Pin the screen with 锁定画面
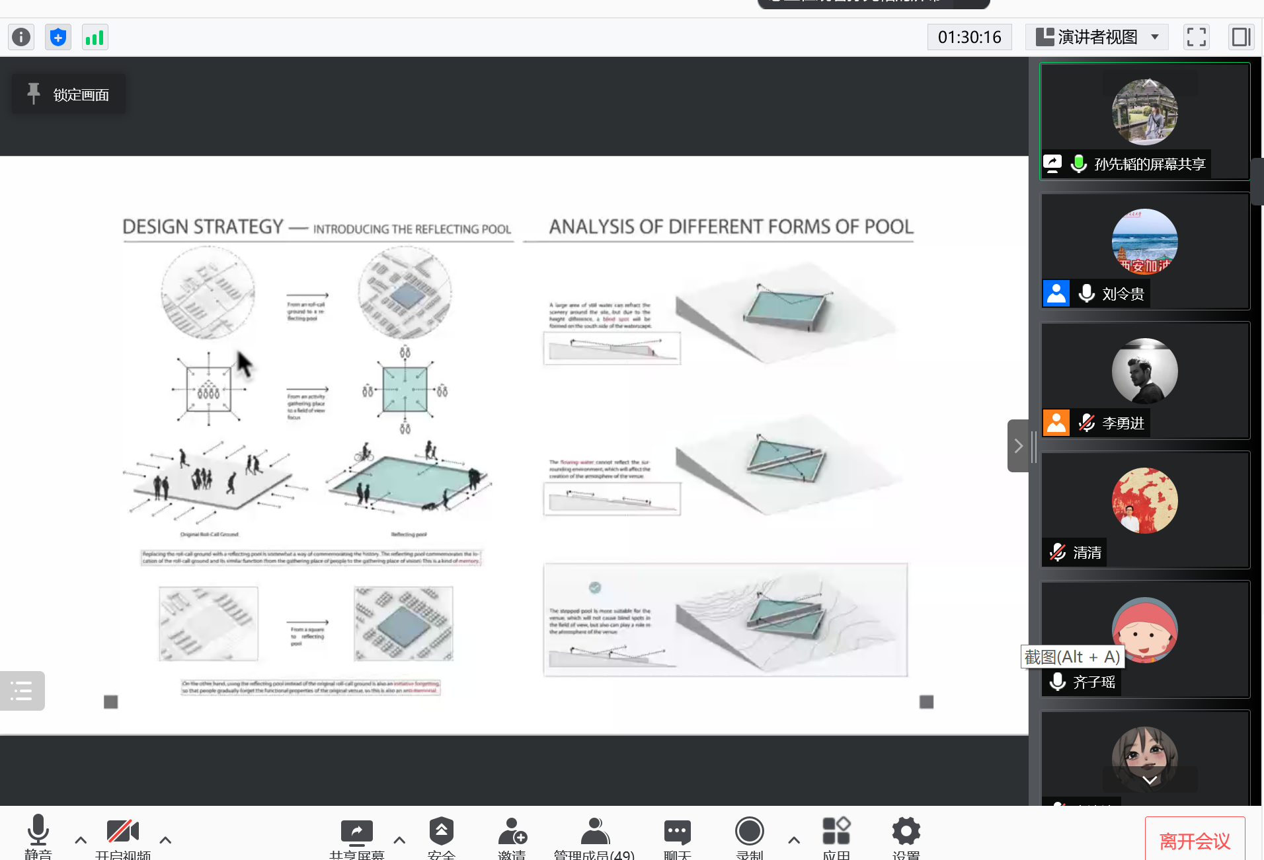This screenshot has width=1264, height=860. 69,94
